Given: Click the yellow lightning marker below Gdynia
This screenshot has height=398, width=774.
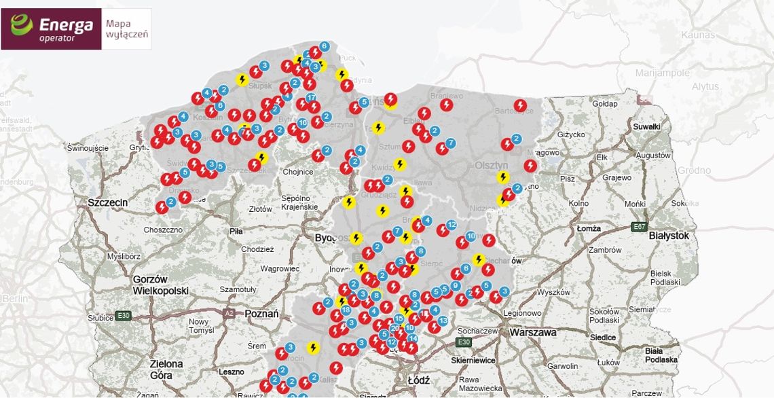Looking at the screenshot, I should coord(342,74).
